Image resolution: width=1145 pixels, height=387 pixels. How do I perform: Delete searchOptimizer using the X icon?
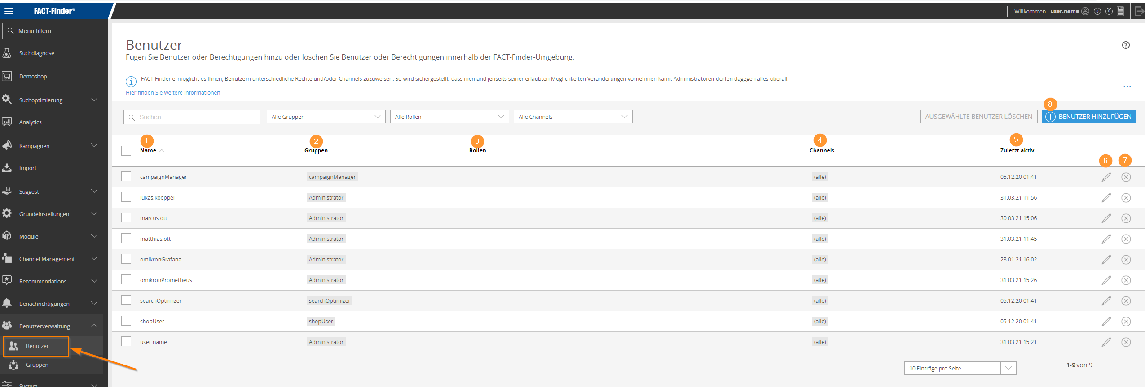(1126, 301)
